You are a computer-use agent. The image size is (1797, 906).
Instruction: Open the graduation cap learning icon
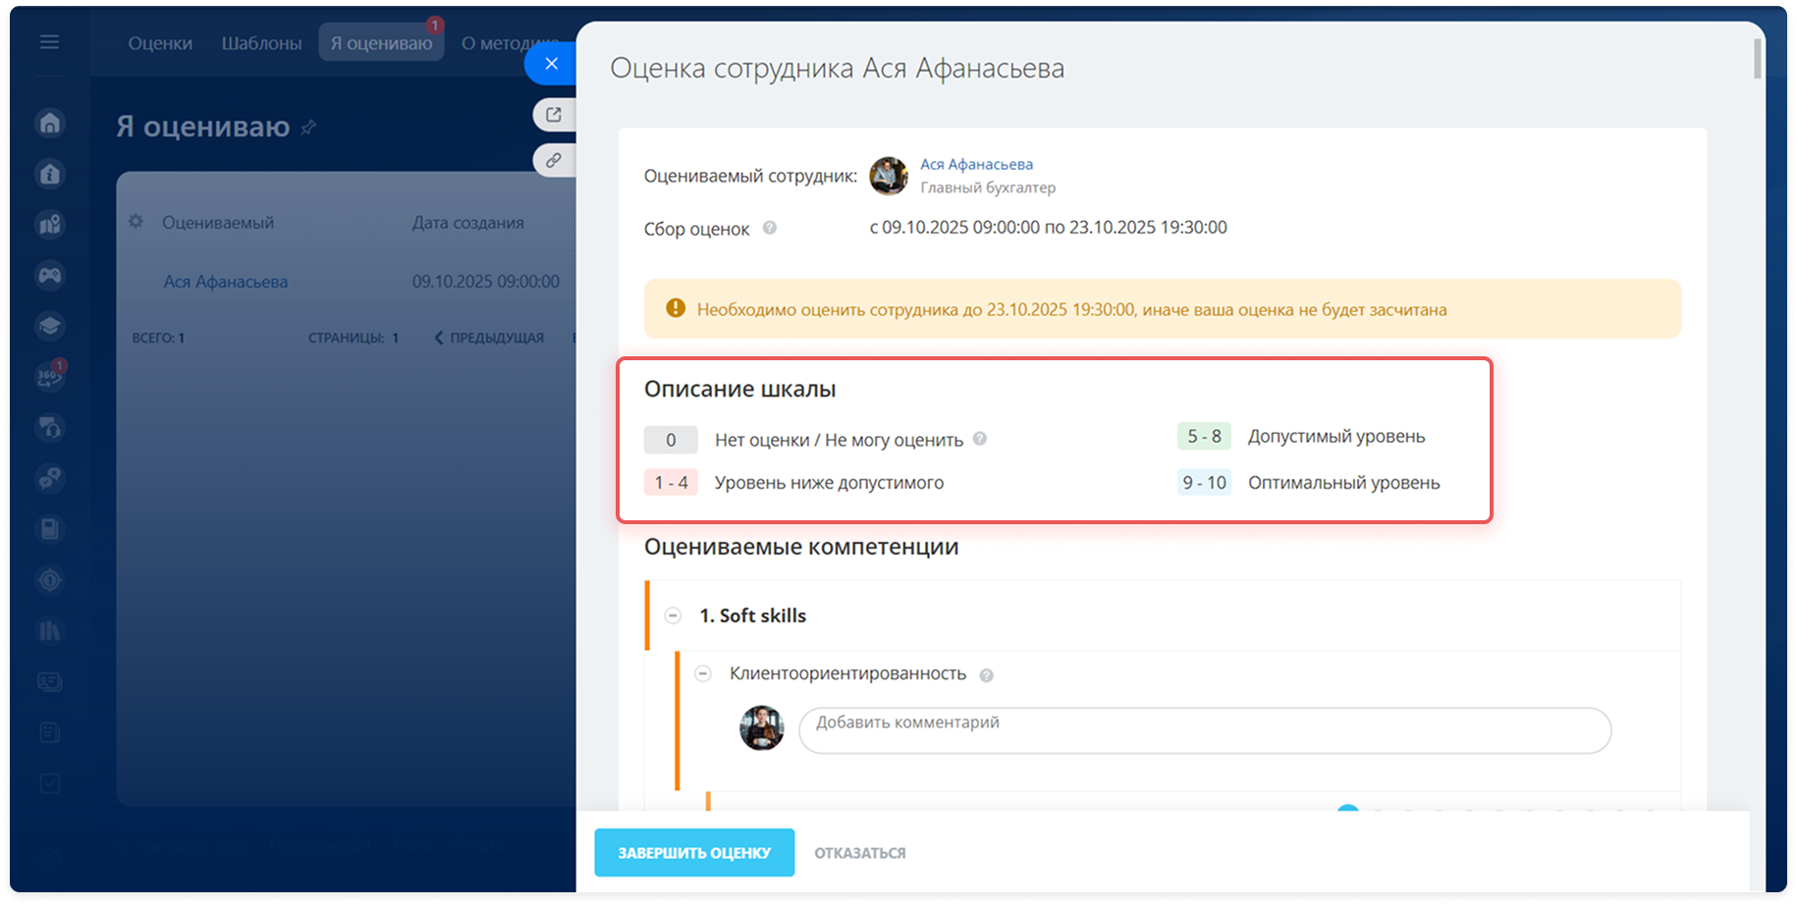50,326
